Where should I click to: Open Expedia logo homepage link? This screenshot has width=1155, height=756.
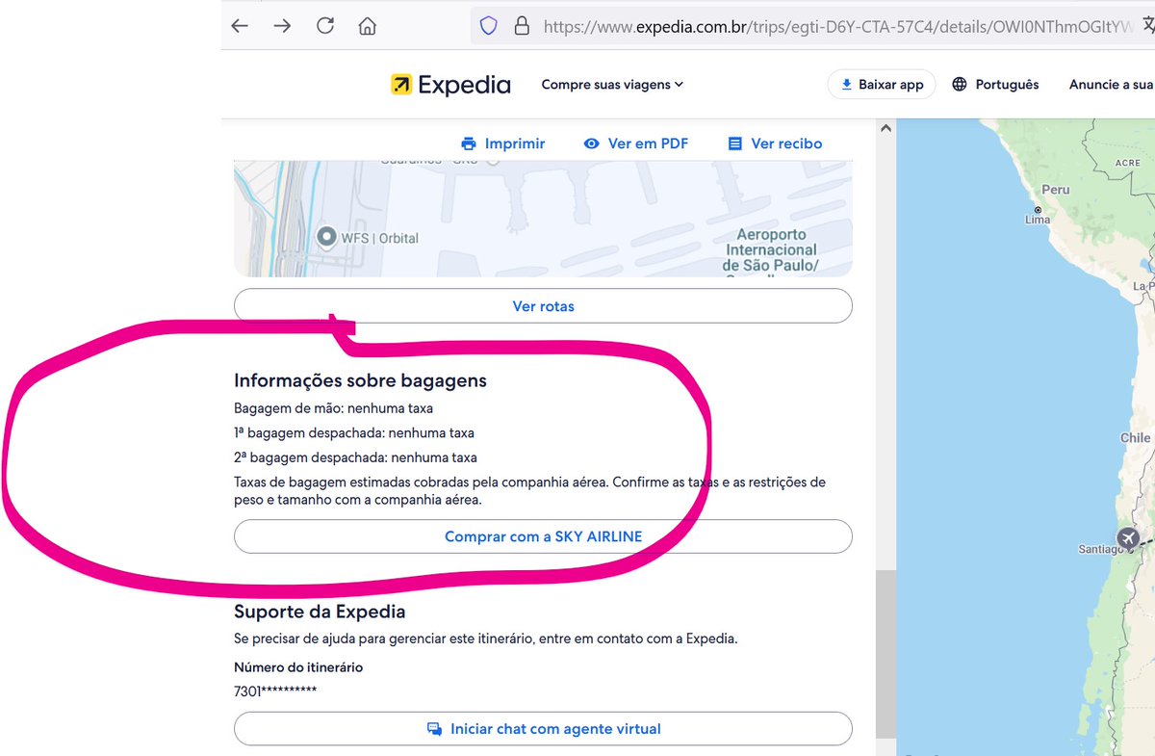click(450, 85)
